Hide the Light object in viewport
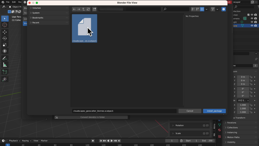Viewport: 259px width, 146px height. 252,22
